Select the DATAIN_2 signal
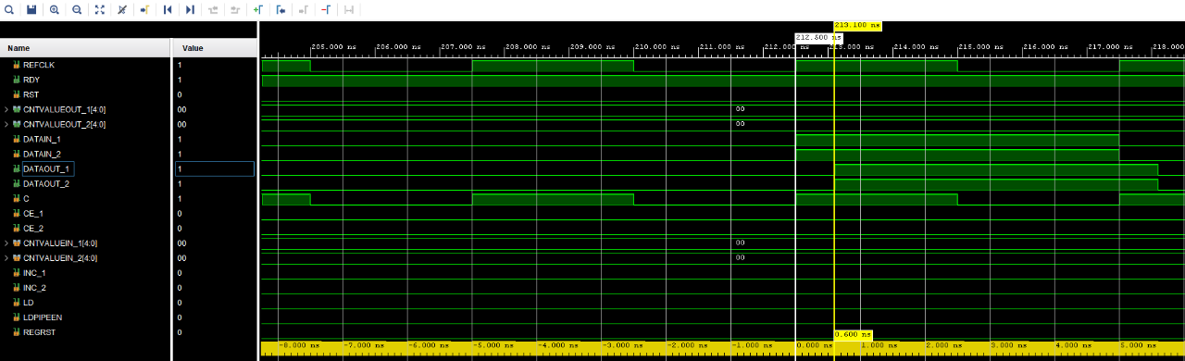The image size is (1185, 361). [x=42, y=154]
